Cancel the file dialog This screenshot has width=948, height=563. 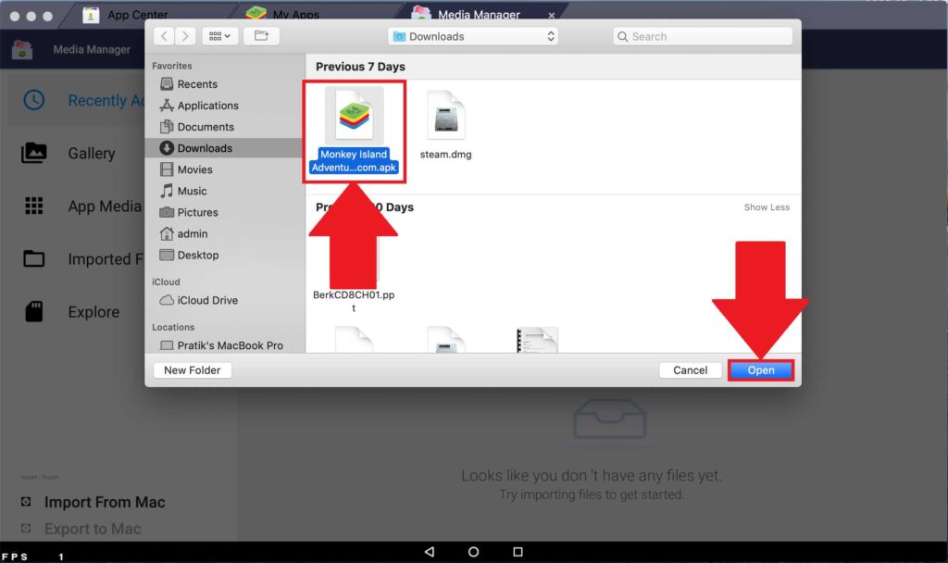click(x=690, y=370)
